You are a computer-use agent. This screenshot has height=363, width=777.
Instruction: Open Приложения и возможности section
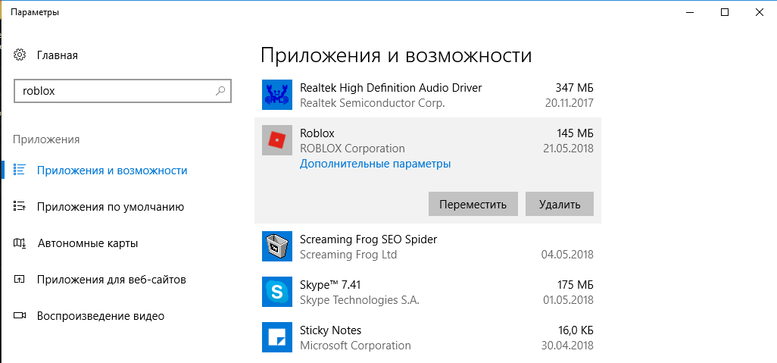112,171
